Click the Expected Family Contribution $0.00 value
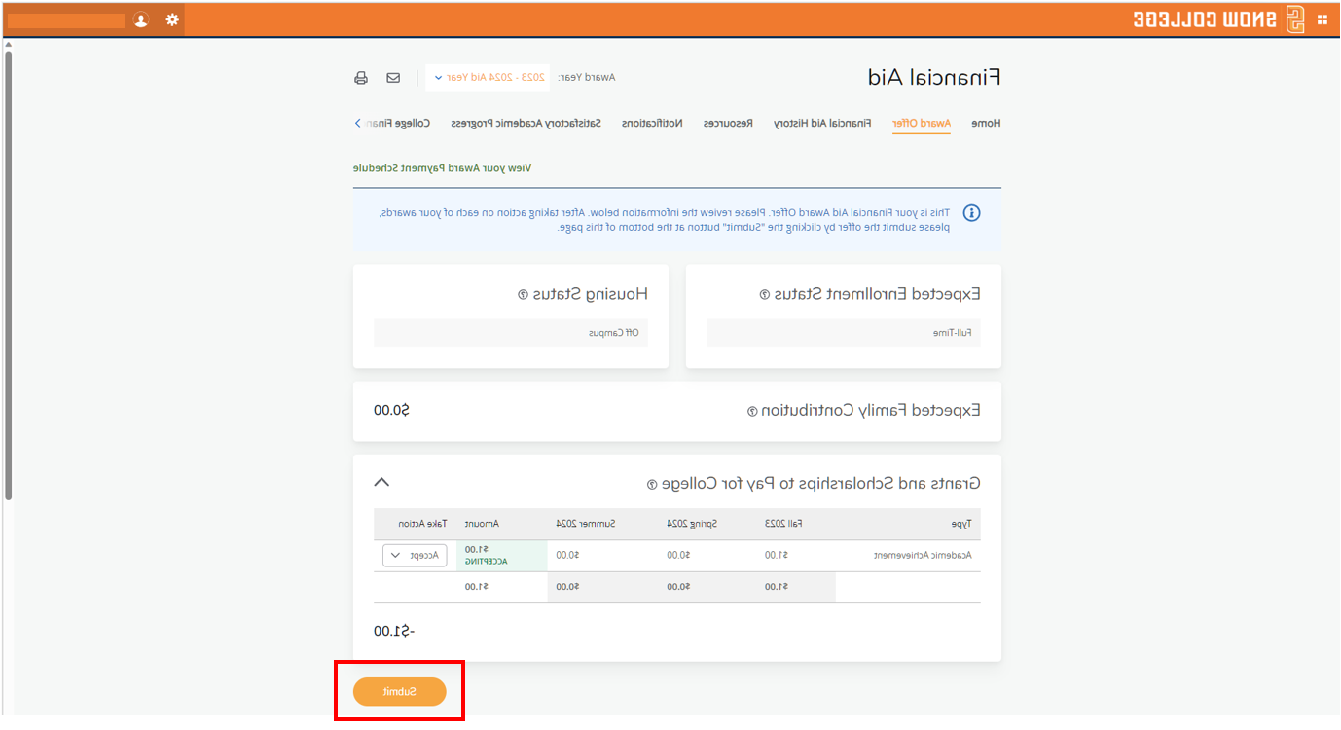Image resolution: width=1341 pixels, height=730 pixels. (391, 410)
